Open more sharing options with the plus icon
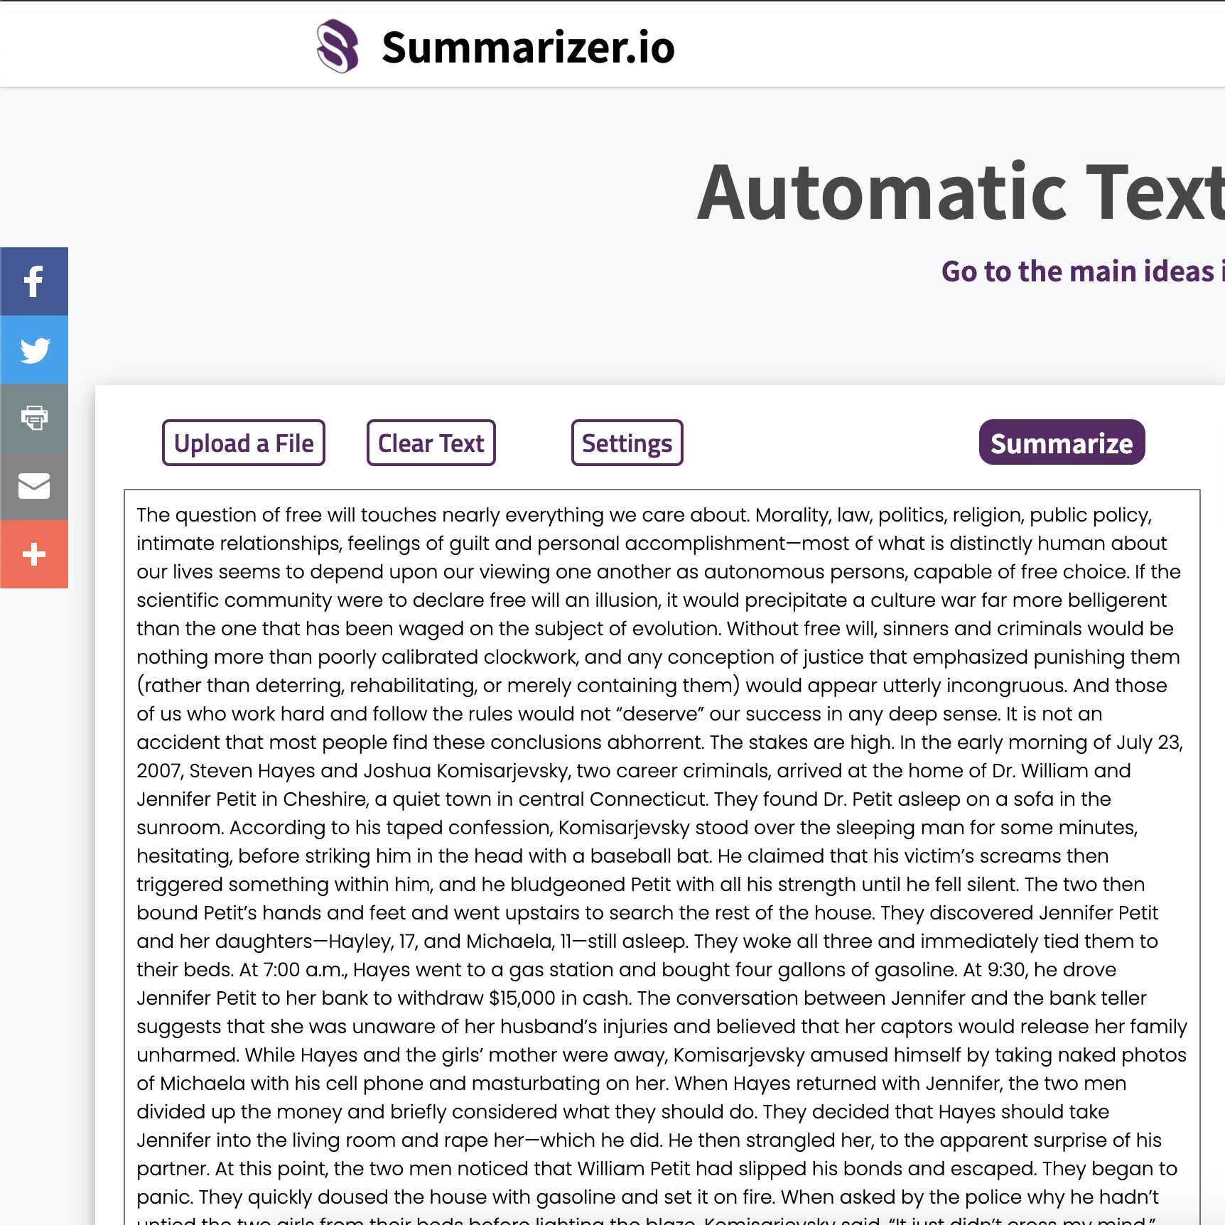Image resolution: width=1225 pixels, height=1225 pixels. click(34, 554)
